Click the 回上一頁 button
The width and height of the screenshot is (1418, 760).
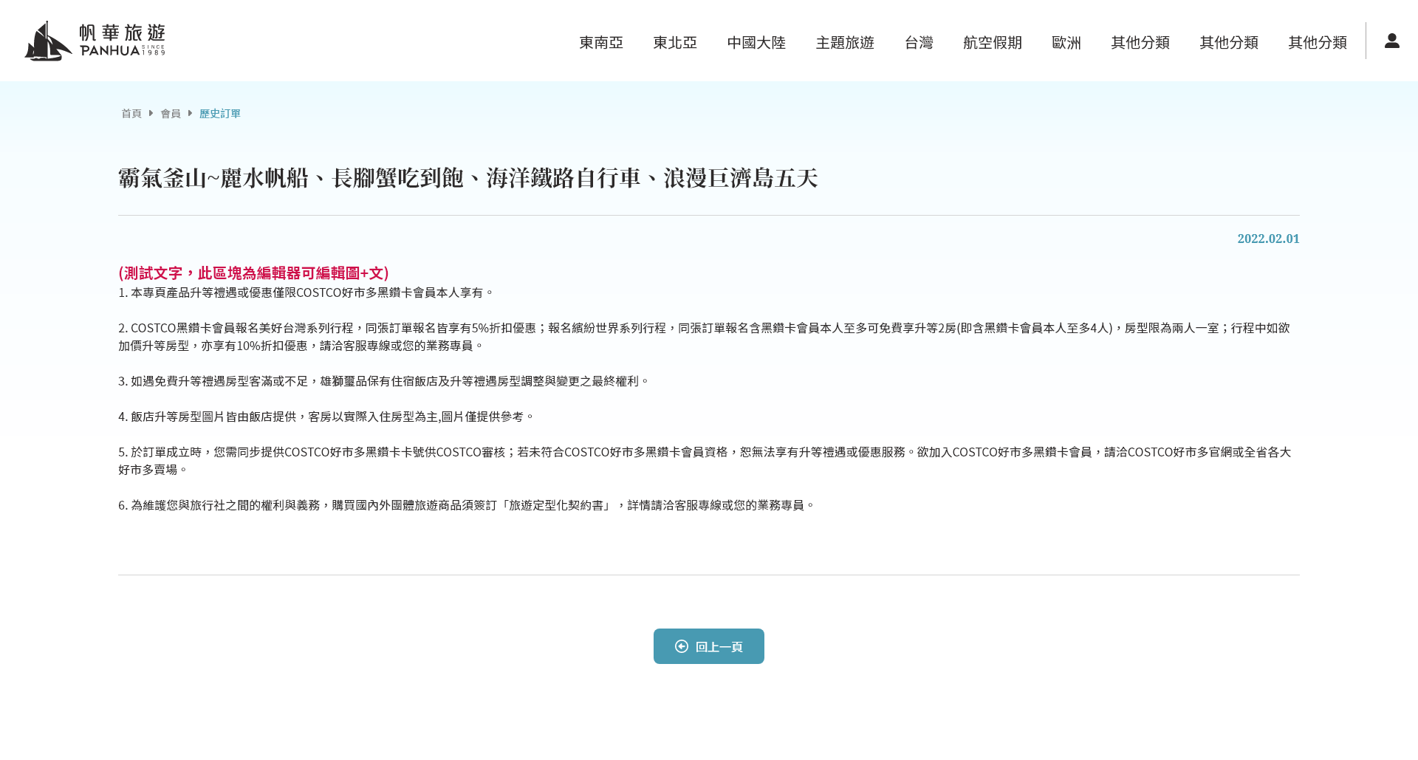point(709,646)
